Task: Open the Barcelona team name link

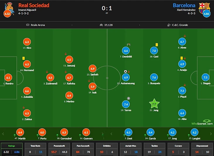Action: coord(184,5)
